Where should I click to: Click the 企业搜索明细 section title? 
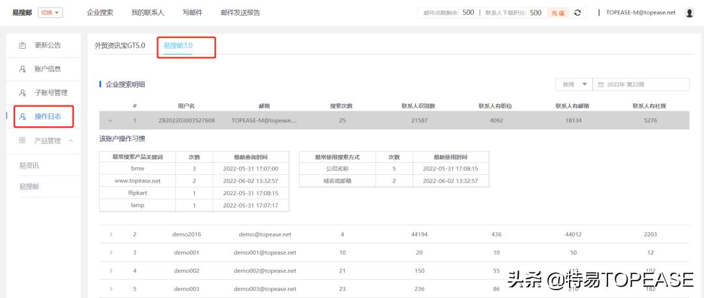[x=125, y=84]
